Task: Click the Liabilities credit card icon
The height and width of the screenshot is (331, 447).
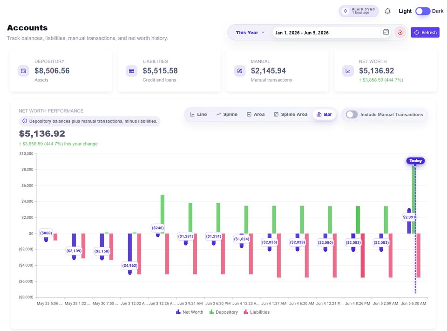Action: (x=131, y=71)
